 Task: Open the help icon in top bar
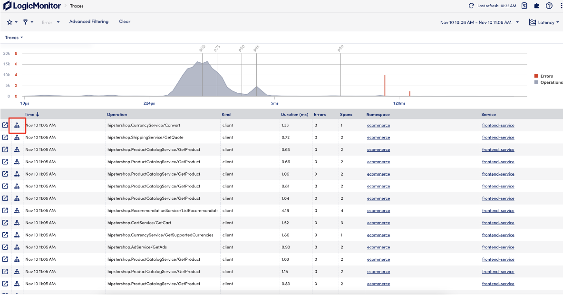coord(549,6)
